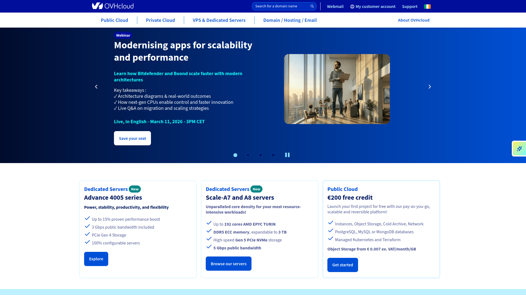
Task: Pause the carousel slideshow
Action: click(287, 155)
